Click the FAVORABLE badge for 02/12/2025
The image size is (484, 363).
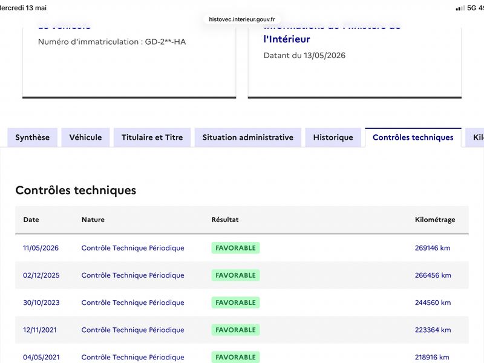click(x=235, y=275)
